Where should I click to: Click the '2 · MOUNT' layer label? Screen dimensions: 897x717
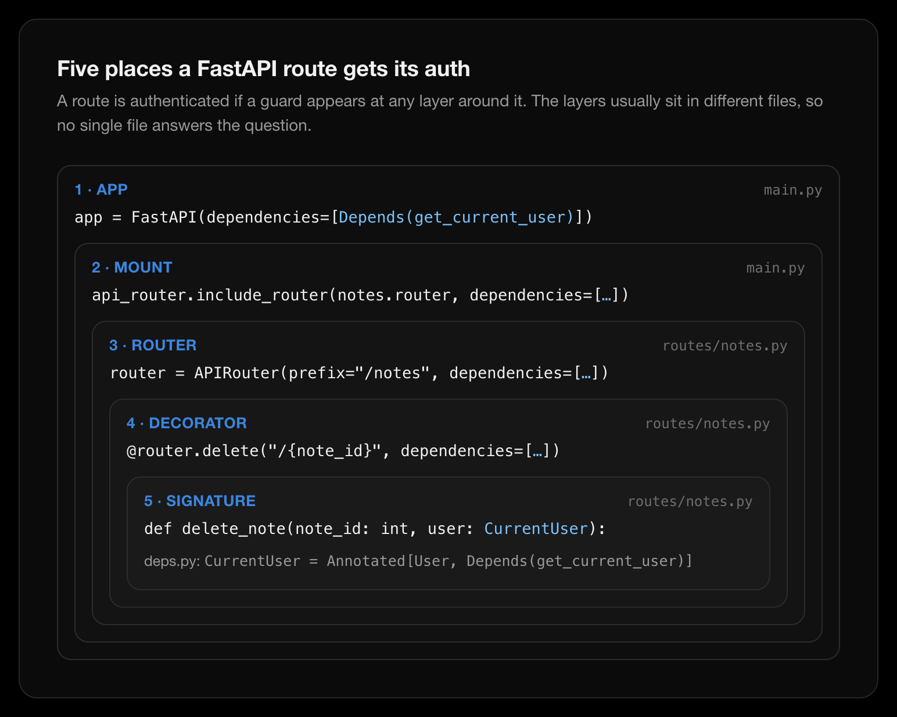click(132, 267)
